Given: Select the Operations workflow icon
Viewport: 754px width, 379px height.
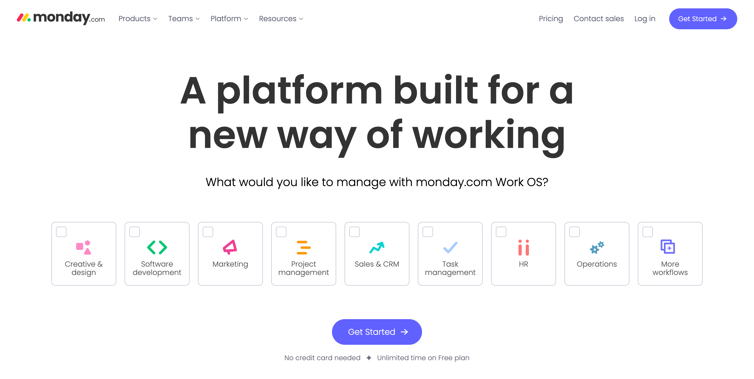Looking at the screenshot, I should pos(596,248).
